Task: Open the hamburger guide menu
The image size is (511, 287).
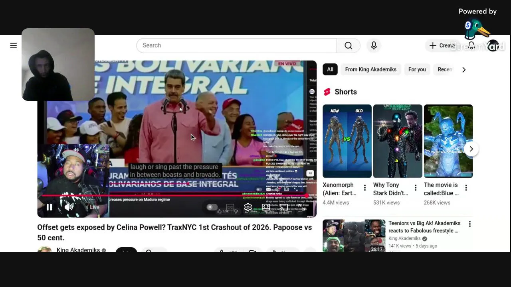Action: tap(14, 45)
